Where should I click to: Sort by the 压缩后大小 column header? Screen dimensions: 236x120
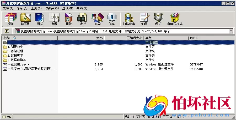(124, 38)
